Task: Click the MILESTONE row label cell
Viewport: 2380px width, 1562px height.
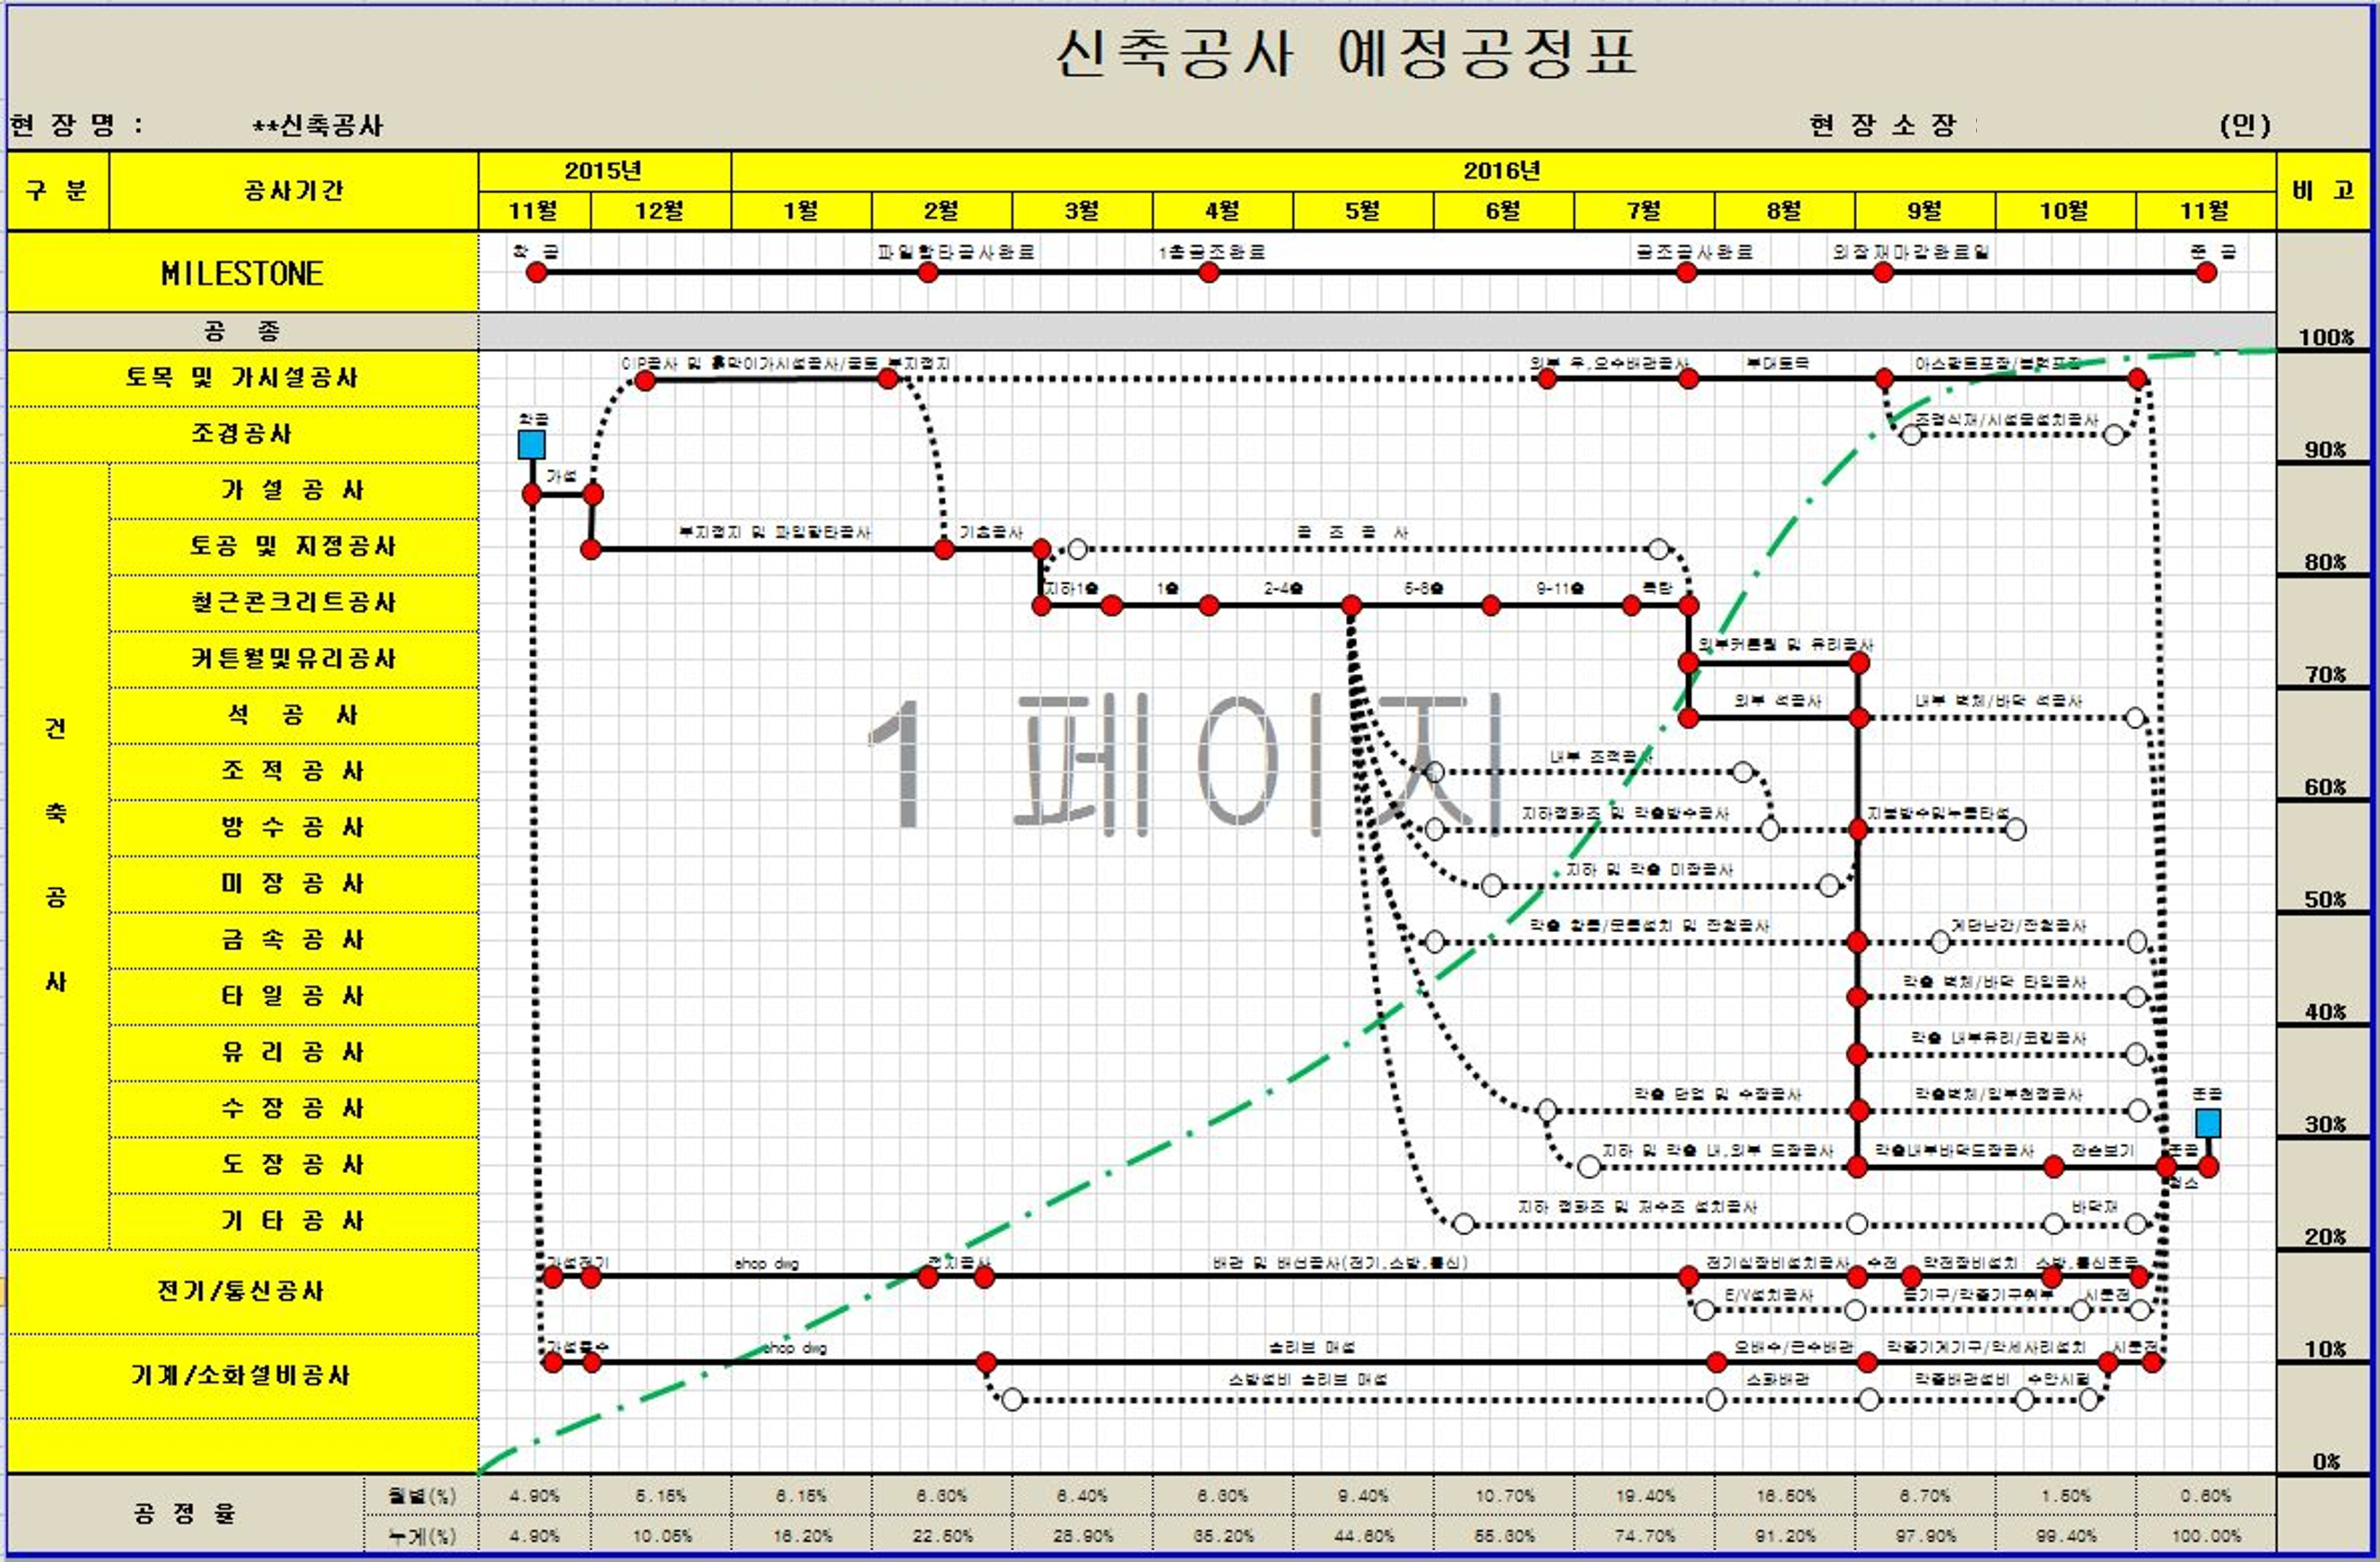Action: coord(242,273)
